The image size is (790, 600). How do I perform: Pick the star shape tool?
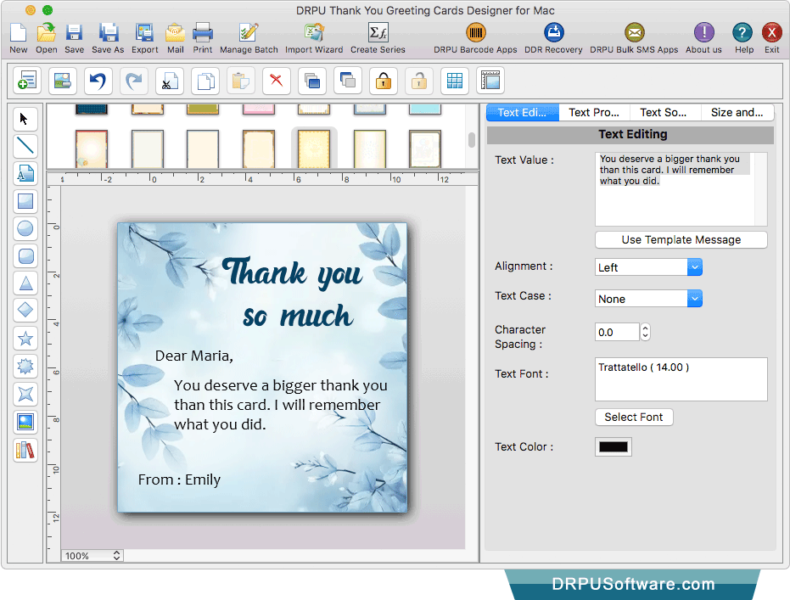[25, 339]
